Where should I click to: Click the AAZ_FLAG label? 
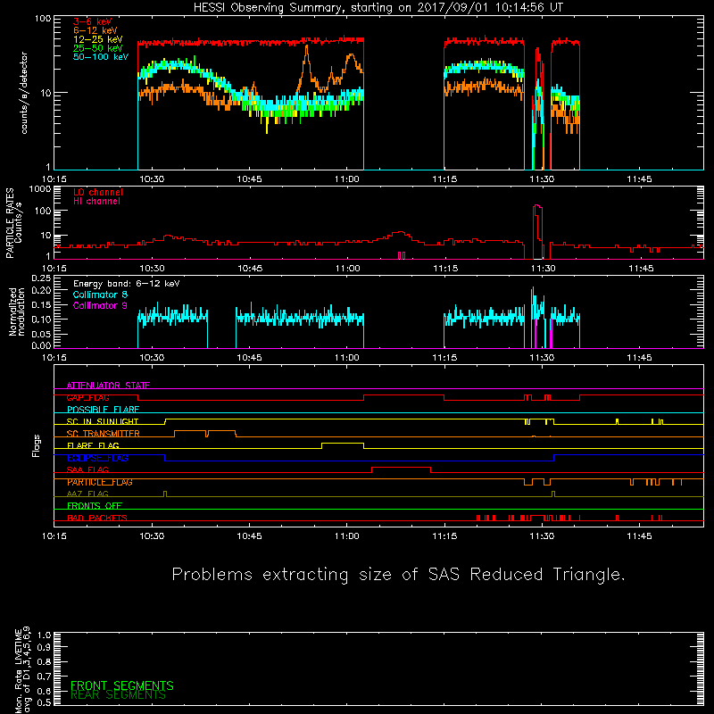[87, 494]
